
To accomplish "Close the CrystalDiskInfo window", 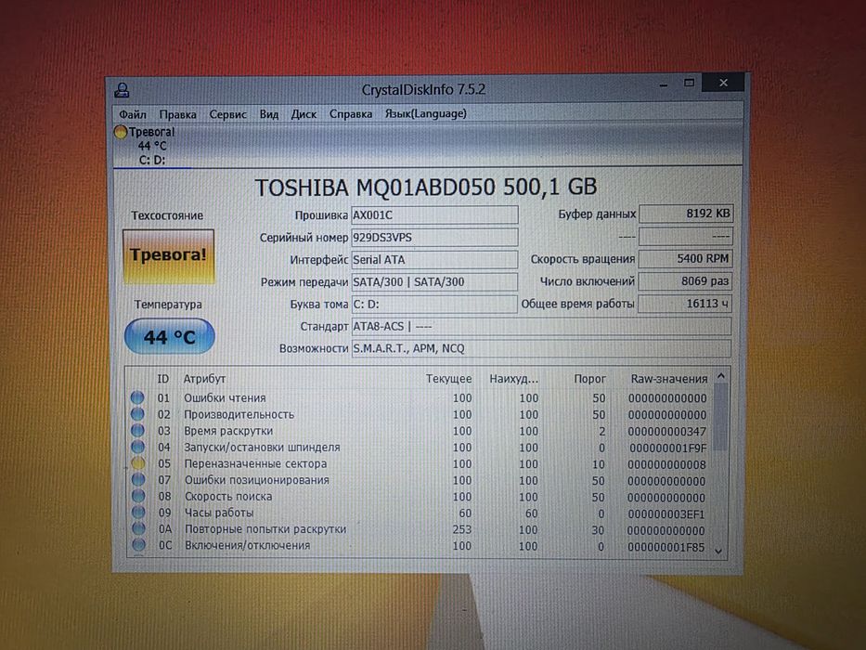I will [723, 83].
